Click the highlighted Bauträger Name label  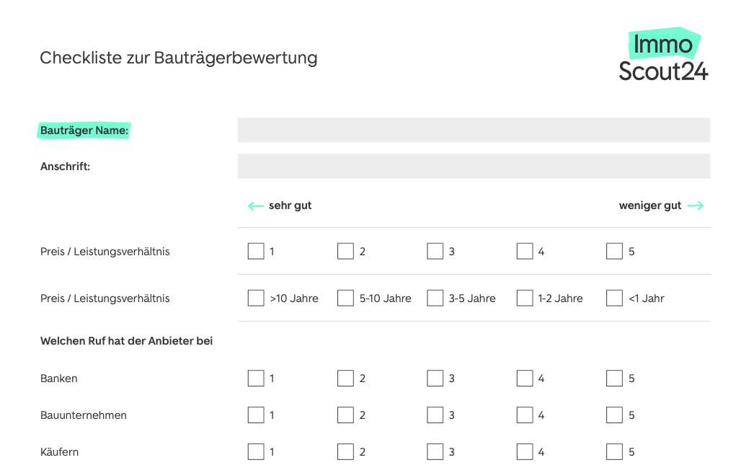84,131
